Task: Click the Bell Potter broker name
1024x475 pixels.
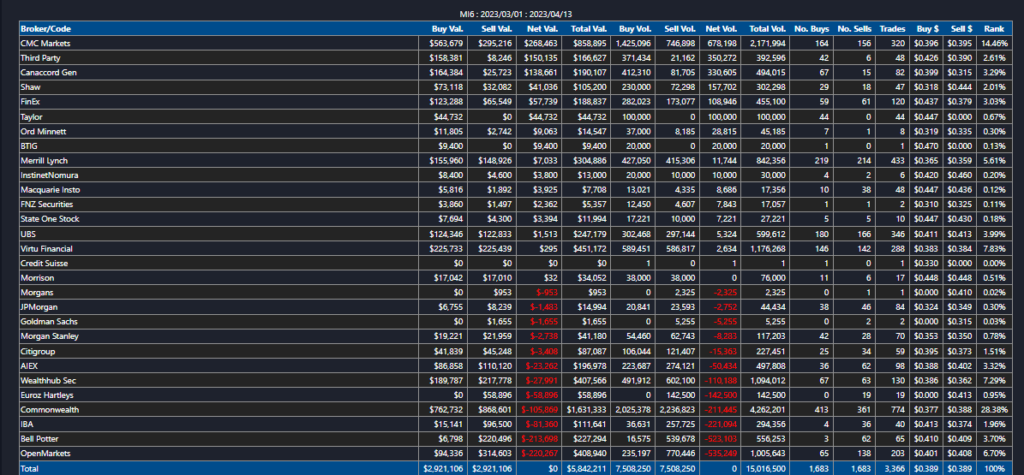Action: coord(40,440)
